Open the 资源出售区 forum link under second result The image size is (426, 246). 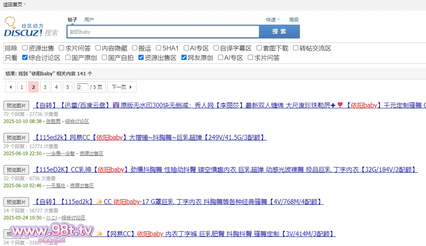click(91, 154)
